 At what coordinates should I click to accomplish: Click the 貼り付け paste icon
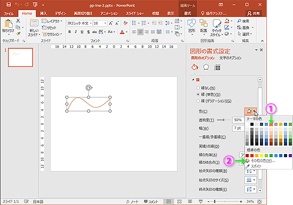coord(8,24)
